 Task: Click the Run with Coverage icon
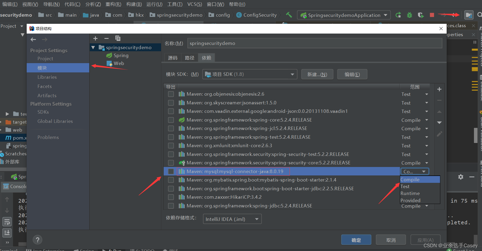[x=421, y=15]
